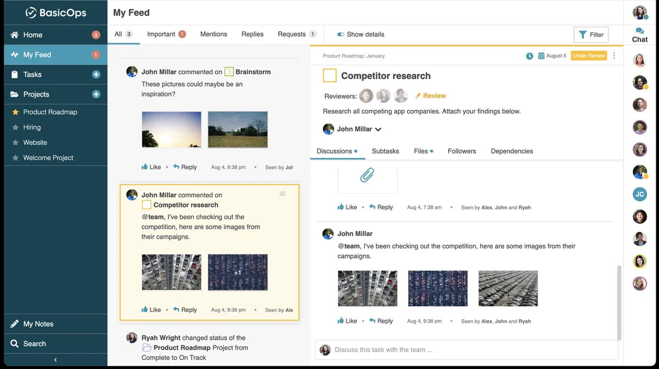The height and width of the screenshot is (369, 659).
Task: Open the three-dot task options menu
Action: tap(614, 56)
